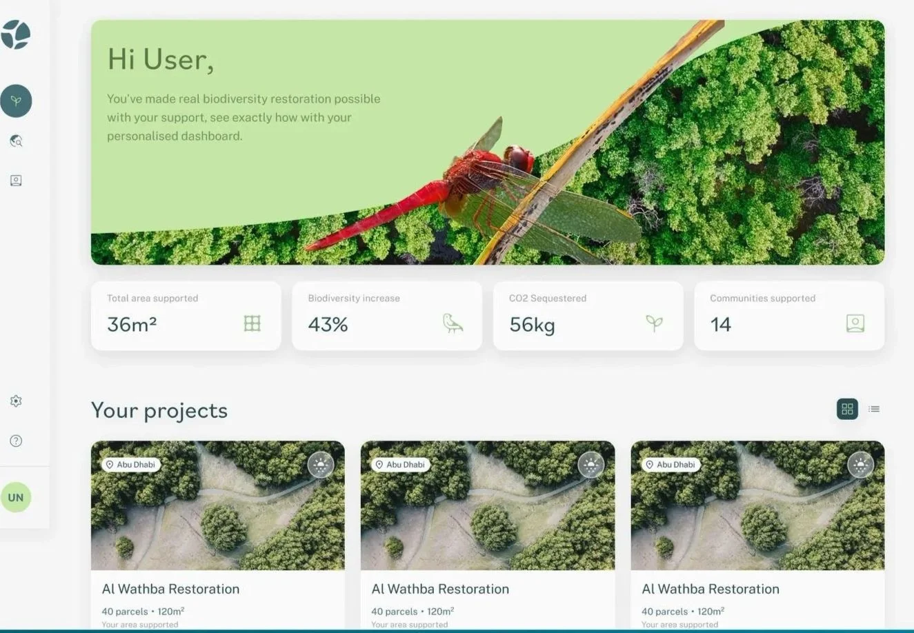Click Abu Dhabi location tag on first card
This screenshot has width=914, height=633.
[x=130, y=465]
